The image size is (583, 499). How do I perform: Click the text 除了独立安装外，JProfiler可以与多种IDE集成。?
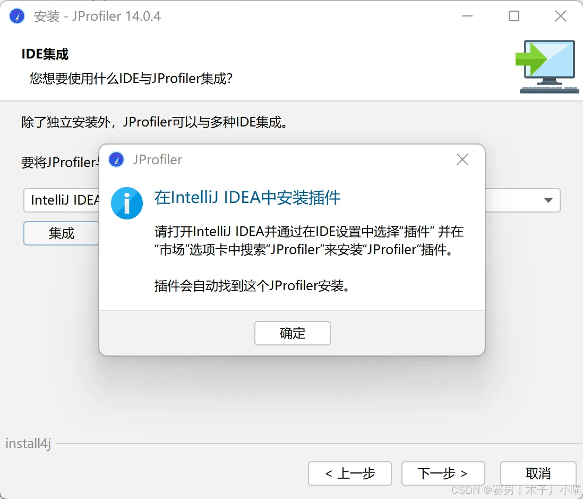tap(155, 122)
